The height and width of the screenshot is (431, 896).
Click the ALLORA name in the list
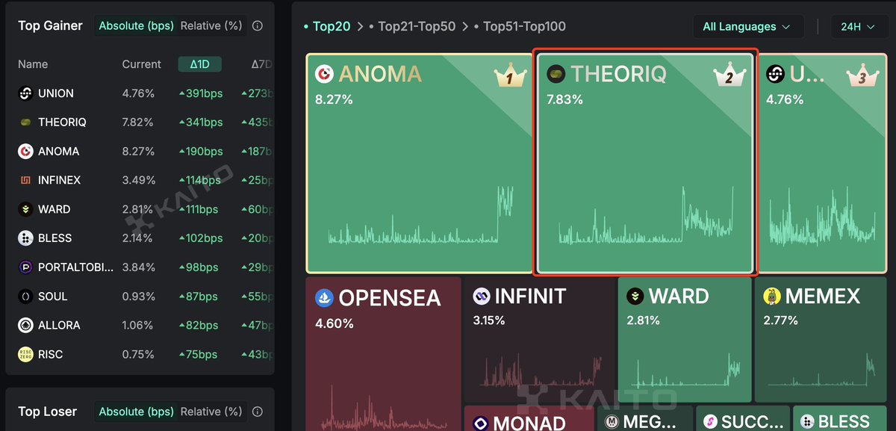pos(60,326)
